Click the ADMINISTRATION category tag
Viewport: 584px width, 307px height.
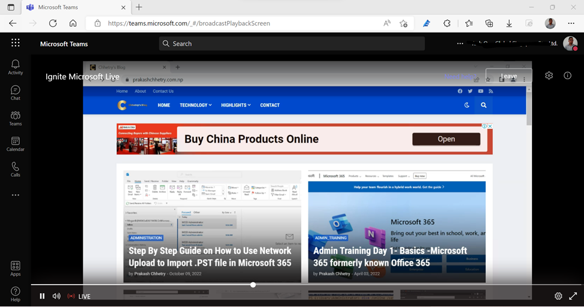tap(146, 237)
